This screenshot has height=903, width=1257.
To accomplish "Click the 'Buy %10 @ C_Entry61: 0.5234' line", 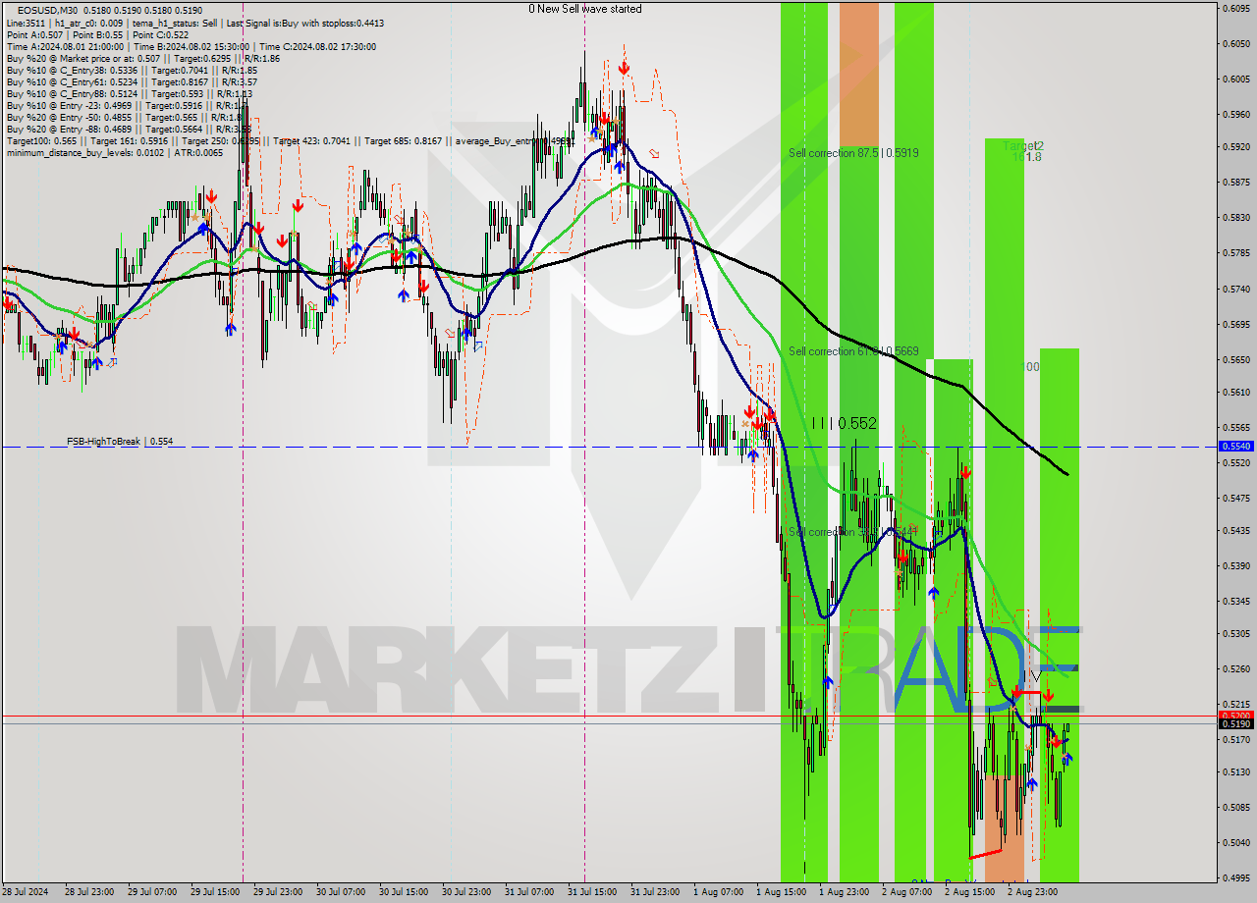I will coord(132,81).
